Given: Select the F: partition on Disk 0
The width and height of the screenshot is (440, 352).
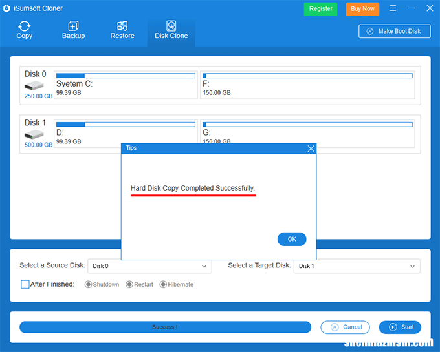Looking at the screenshot, I should tap(307, 85).
